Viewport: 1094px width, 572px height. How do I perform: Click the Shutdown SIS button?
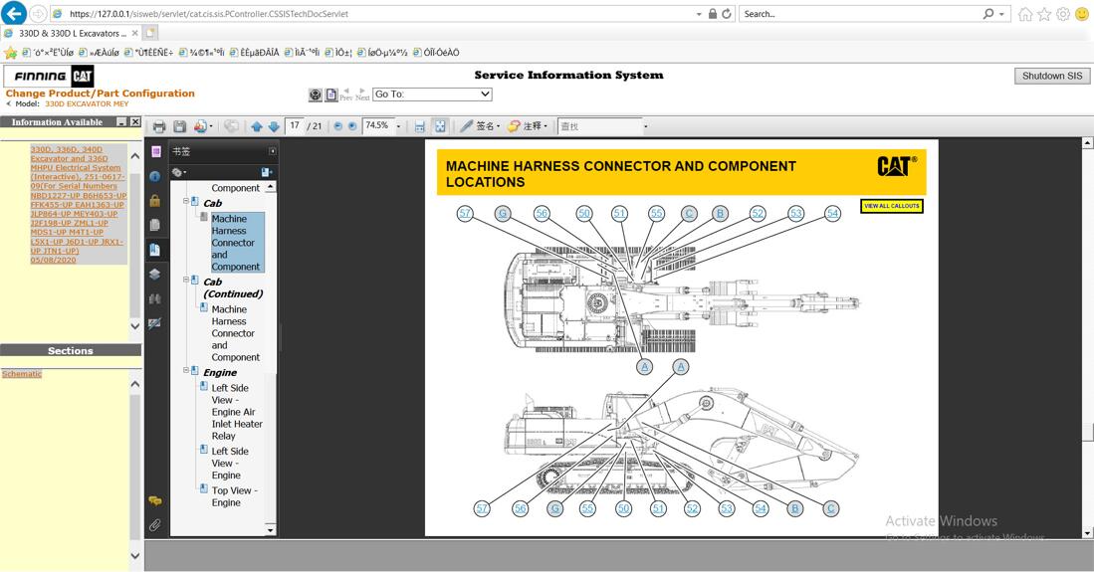point(1051,76)
